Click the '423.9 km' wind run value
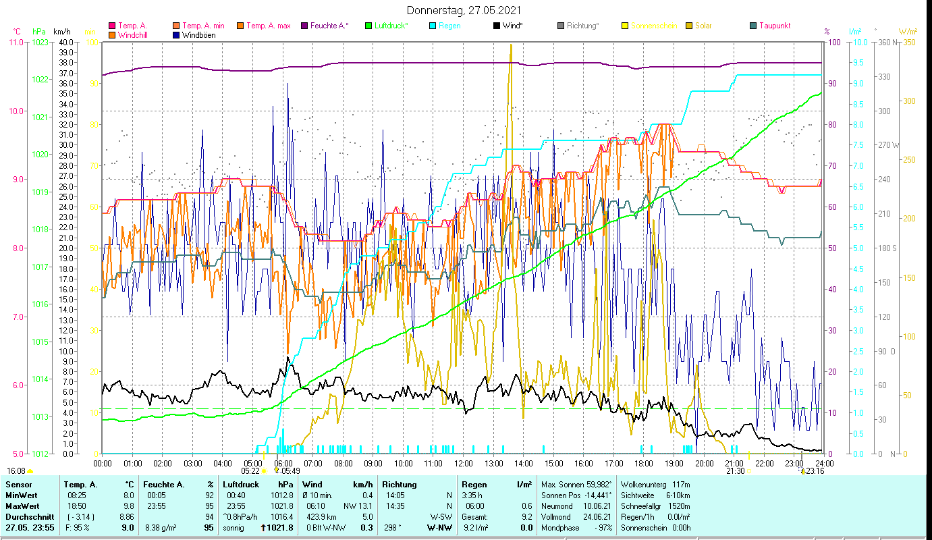The height and width of the screenshot is (540, 932). point(321,516)
